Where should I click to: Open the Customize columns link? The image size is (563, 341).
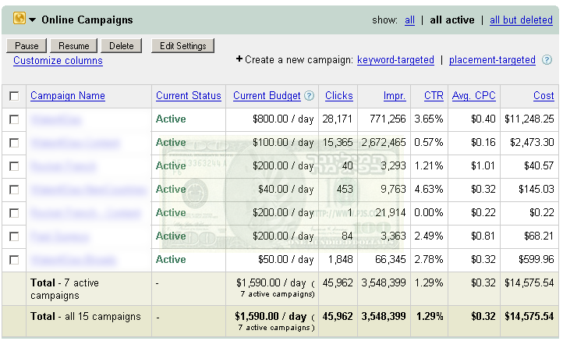[58, 61]
